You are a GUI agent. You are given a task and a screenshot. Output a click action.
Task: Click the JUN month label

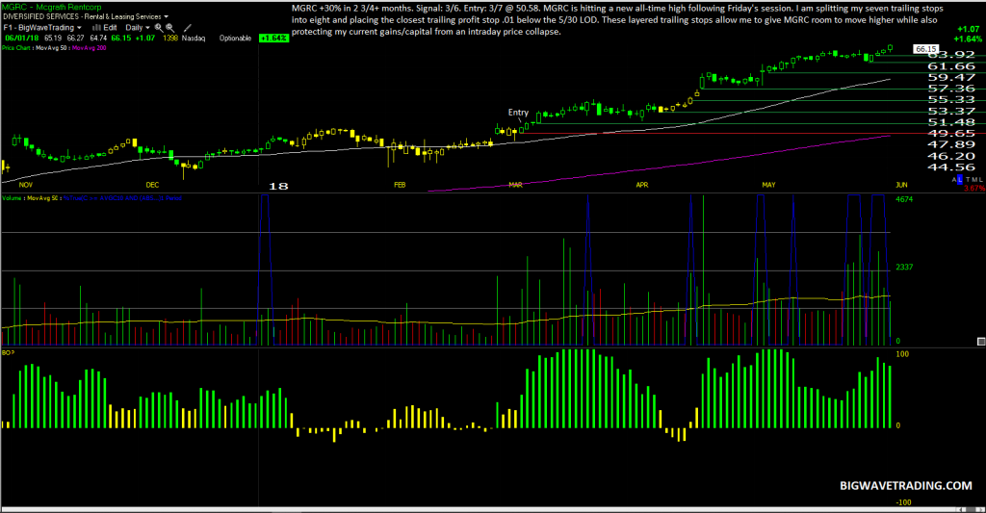coord(901,185)
